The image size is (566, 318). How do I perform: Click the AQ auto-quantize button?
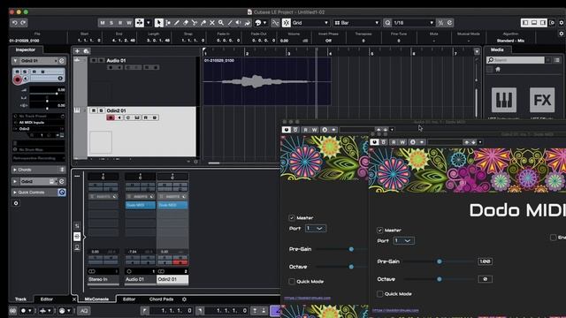pos(84,310)
